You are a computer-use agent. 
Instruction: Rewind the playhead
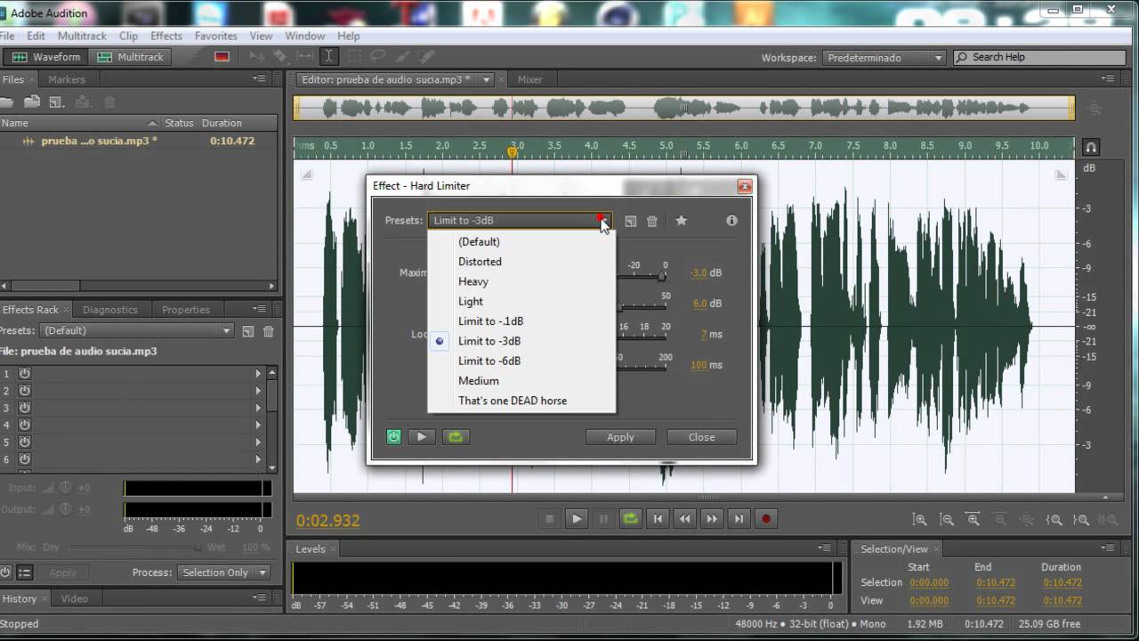tap(684, 519)
